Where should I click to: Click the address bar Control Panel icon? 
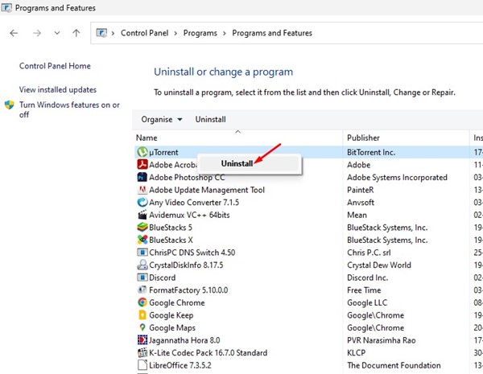(x=101, y=33)
